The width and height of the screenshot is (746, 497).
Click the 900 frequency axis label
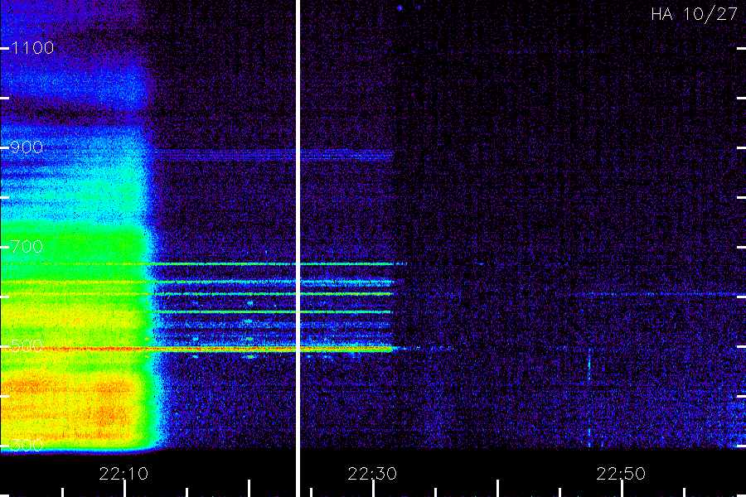click(x=27, y=147)
